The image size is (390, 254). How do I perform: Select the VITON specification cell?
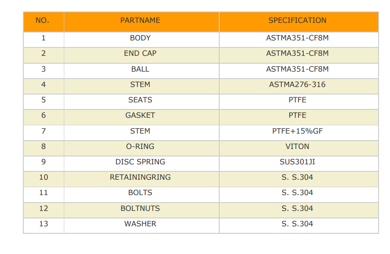299,148
